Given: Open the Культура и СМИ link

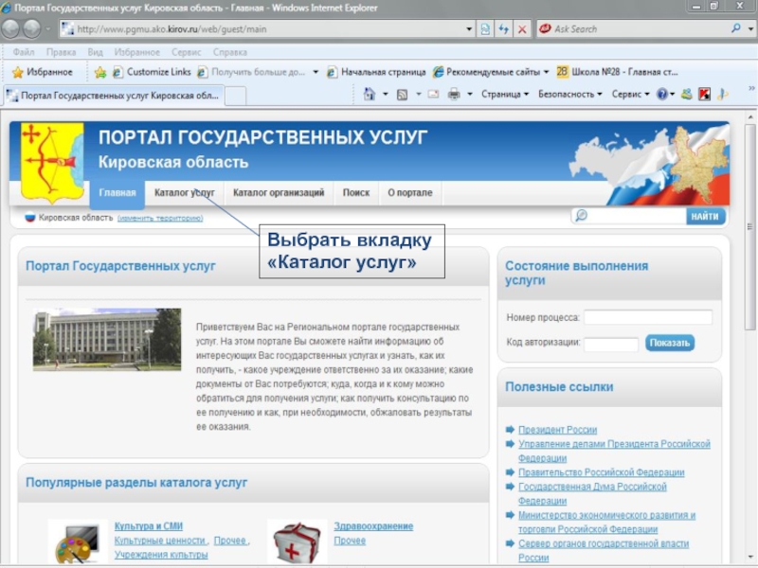Looking at the screenshot, I should coord(149,526).
